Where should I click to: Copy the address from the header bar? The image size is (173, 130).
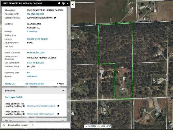click(59, 3)
